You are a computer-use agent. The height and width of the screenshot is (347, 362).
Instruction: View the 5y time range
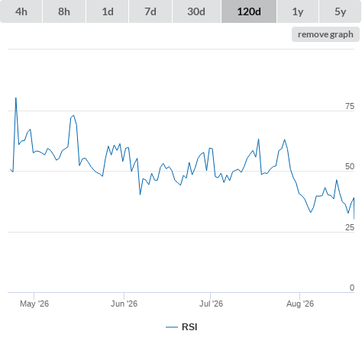[x=340, y=11]
